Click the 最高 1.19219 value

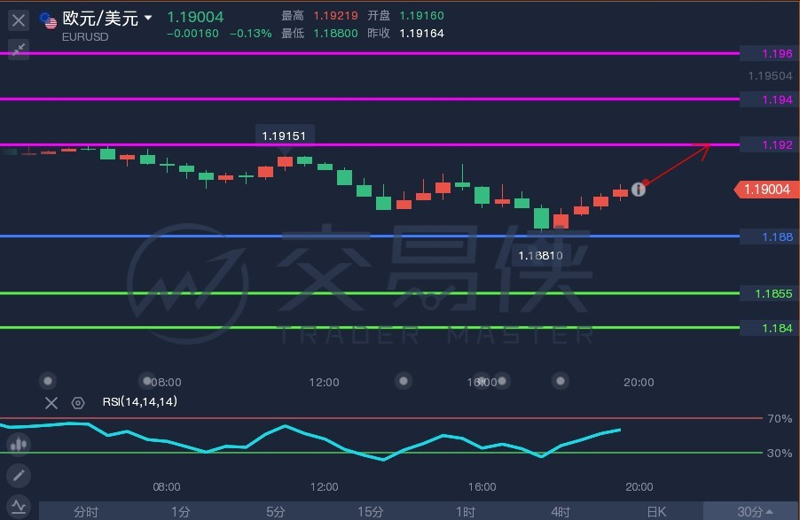pos(335,16)
